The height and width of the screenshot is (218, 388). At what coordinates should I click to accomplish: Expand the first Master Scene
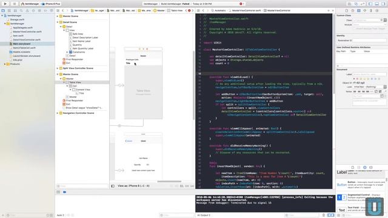(x=58, y=16)
